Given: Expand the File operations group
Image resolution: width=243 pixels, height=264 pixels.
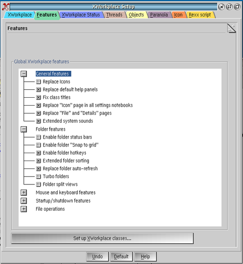Looking at the screenshot, I should click(x=24, y=209).
